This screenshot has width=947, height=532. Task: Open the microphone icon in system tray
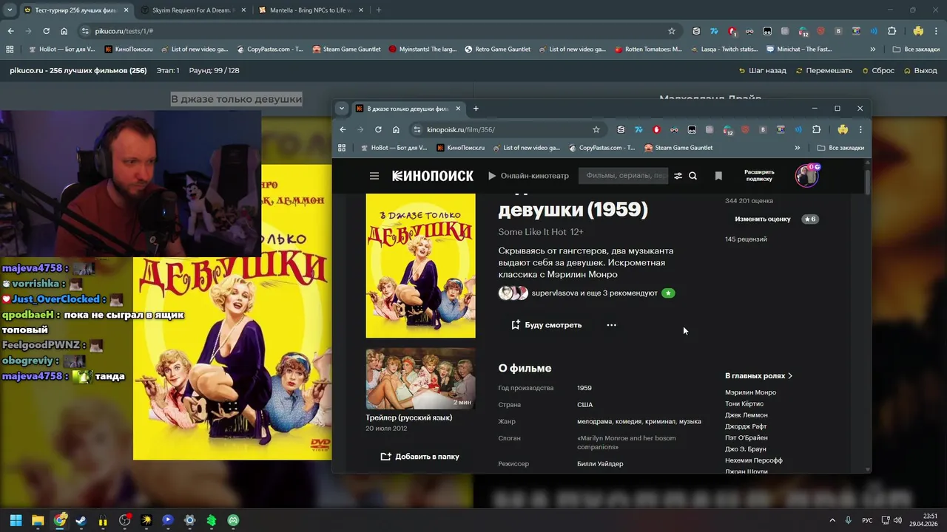[x=848, y=520]
